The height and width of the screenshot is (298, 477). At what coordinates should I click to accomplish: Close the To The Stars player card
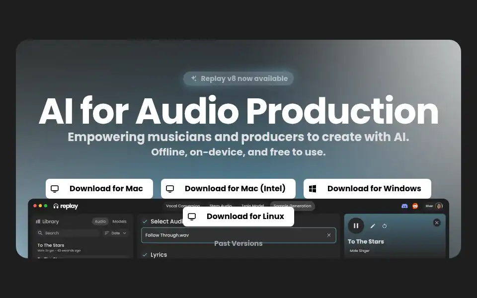[437, 223]
